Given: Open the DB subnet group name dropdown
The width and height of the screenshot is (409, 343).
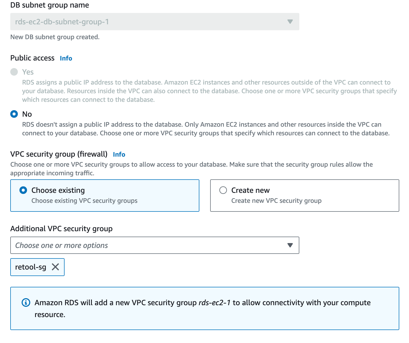Looking at the screenshot, I should pyautogui.click(x=290, y=22).
